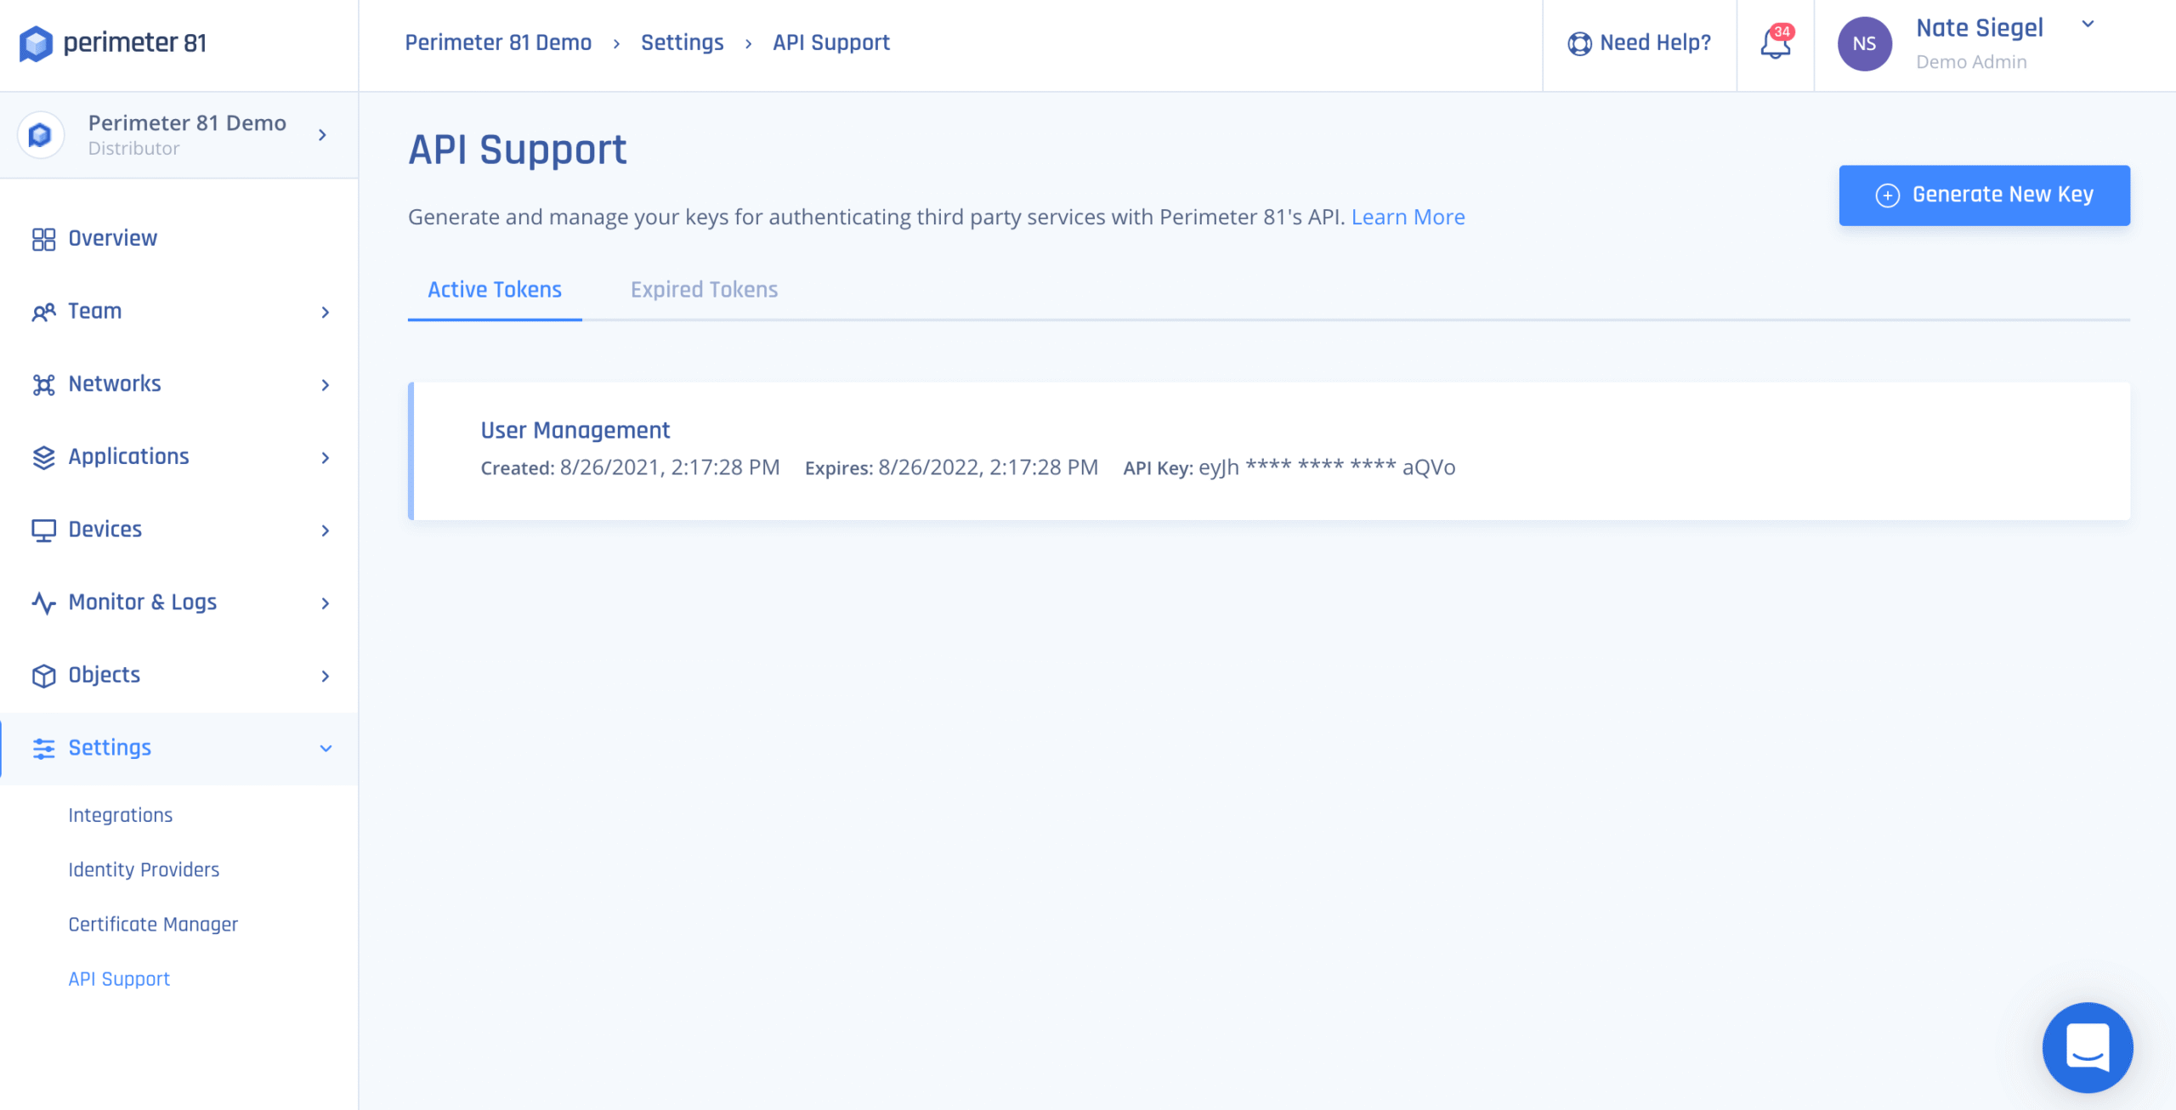Click Need Help? text

(1655, 42)
